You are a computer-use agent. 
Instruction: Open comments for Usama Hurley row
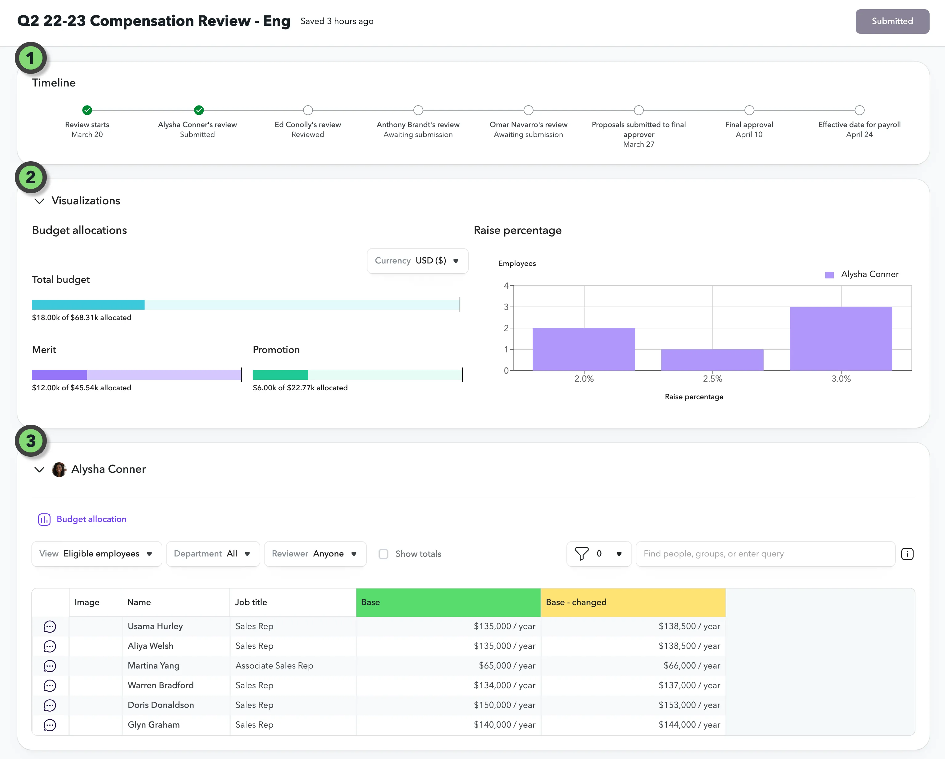point(50,626)
